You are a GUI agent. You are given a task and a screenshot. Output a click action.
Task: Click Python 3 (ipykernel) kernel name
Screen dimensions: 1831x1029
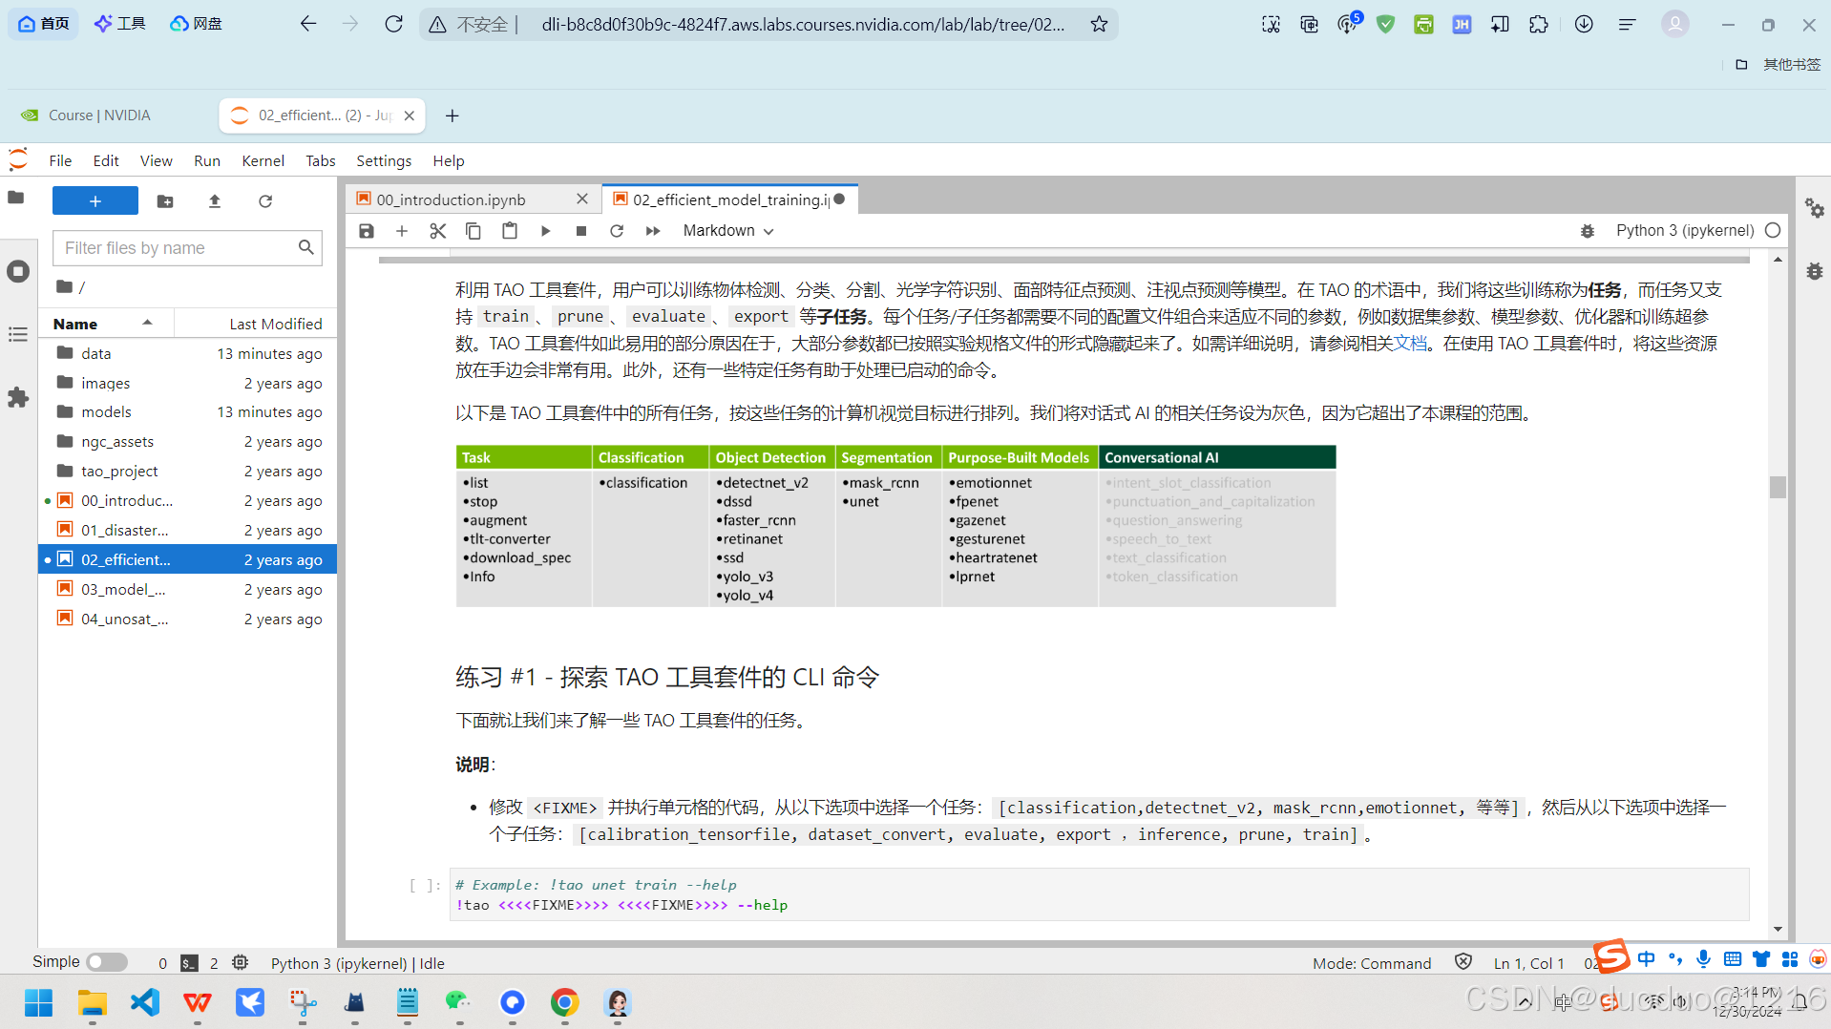1685,231
